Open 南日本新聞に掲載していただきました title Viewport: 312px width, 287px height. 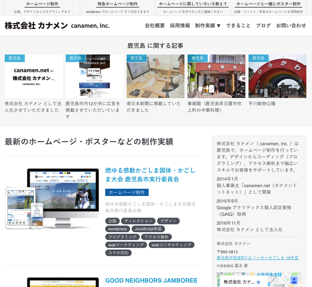click(x=154, y=107)
